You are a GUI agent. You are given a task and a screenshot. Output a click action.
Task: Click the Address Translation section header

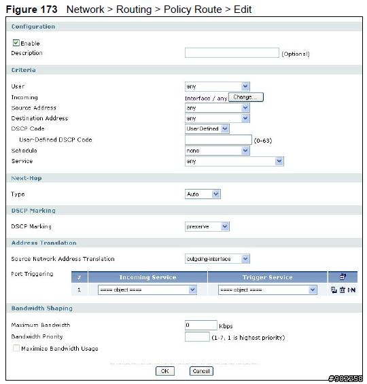pyautogui.click(x=184, y=243)
